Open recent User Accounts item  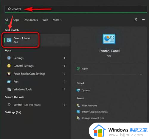pos(89,106)
